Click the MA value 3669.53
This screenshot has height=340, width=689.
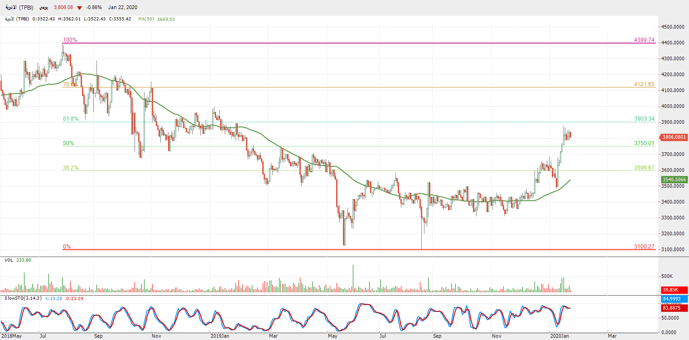click(x=166, y=19)
